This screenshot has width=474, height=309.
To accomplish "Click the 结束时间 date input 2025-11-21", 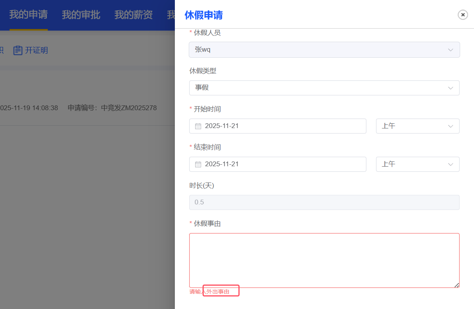I will [x=278, y=164].
